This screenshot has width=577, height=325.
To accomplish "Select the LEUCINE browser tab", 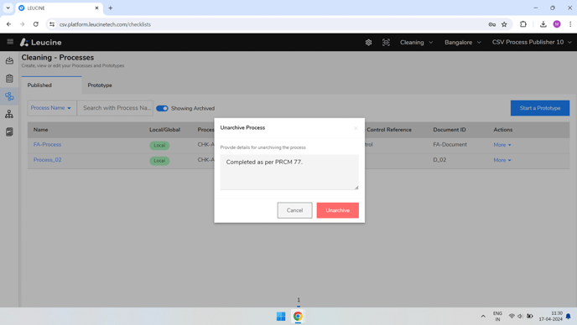I will (59, 8).
